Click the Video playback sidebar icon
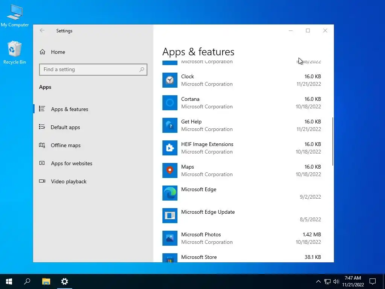Viewport: 385px width, 289px height. tap(42, 181)
